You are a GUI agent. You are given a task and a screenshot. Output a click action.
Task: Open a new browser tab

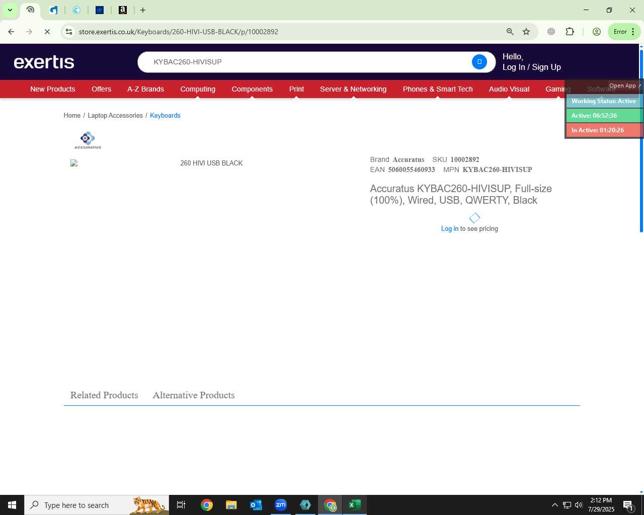tap(143, 10)
